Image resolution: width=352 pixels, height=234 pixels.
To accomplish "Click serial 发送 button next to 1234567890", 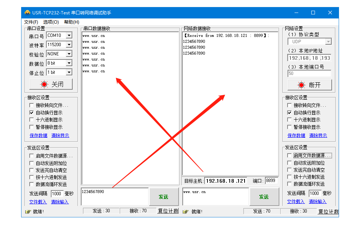I will pyautogui.click(x=164, y=197).
